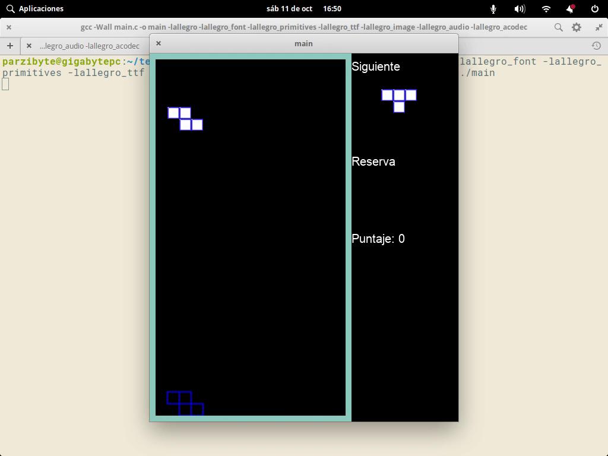The image size is (608, 456).
Task: Open the power session menu
Action: [x=595, y=9]
